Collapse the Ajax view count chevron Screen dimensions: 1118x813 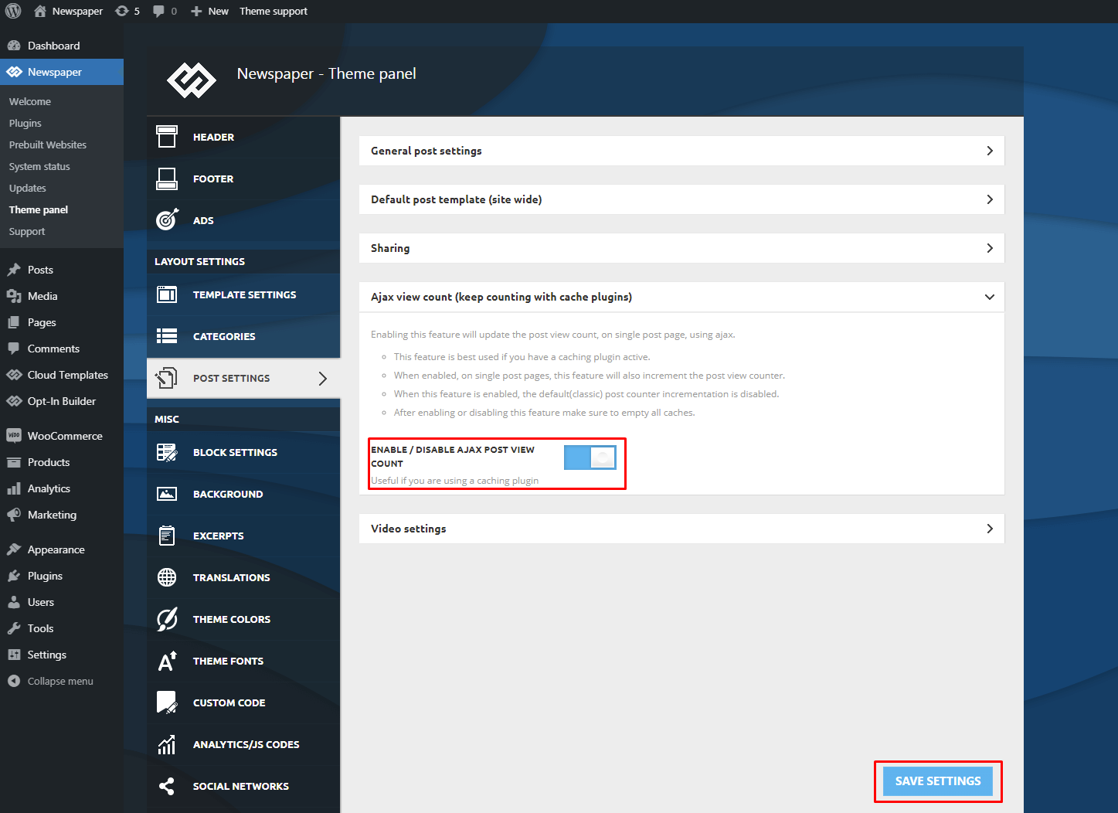(x=990, y=297)
